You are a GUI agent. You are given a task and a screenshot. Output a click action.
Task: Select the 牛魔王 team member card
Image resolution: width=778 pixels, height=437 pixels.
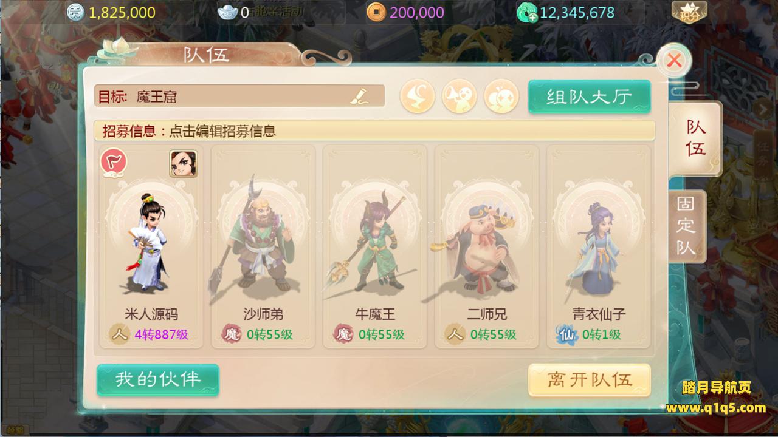[x=374, y=246]
